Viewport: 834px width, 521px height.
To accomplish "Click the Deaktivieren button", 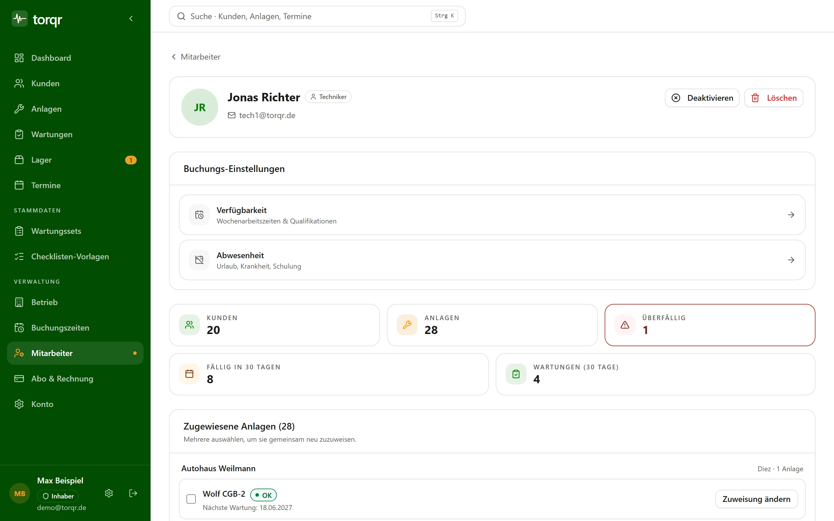I will [702, 98].
